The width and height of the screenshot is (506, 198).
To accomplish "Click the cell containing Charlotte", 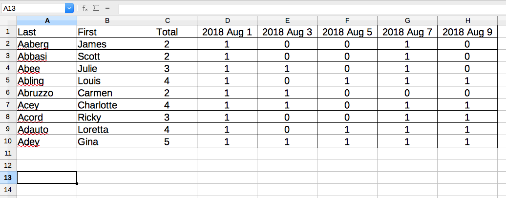I will (107, 105).
